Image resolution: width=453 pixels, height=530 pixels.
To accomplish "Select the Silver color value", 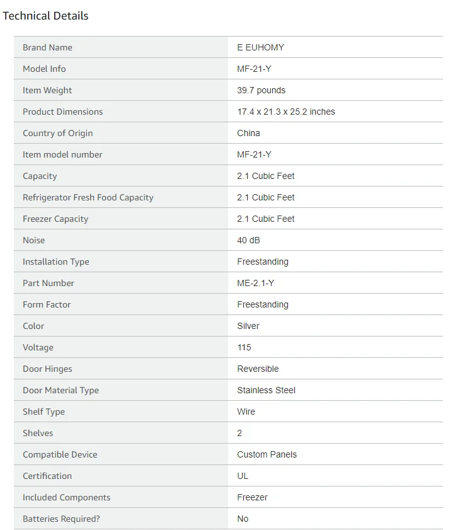I will [x=248, y=326].
